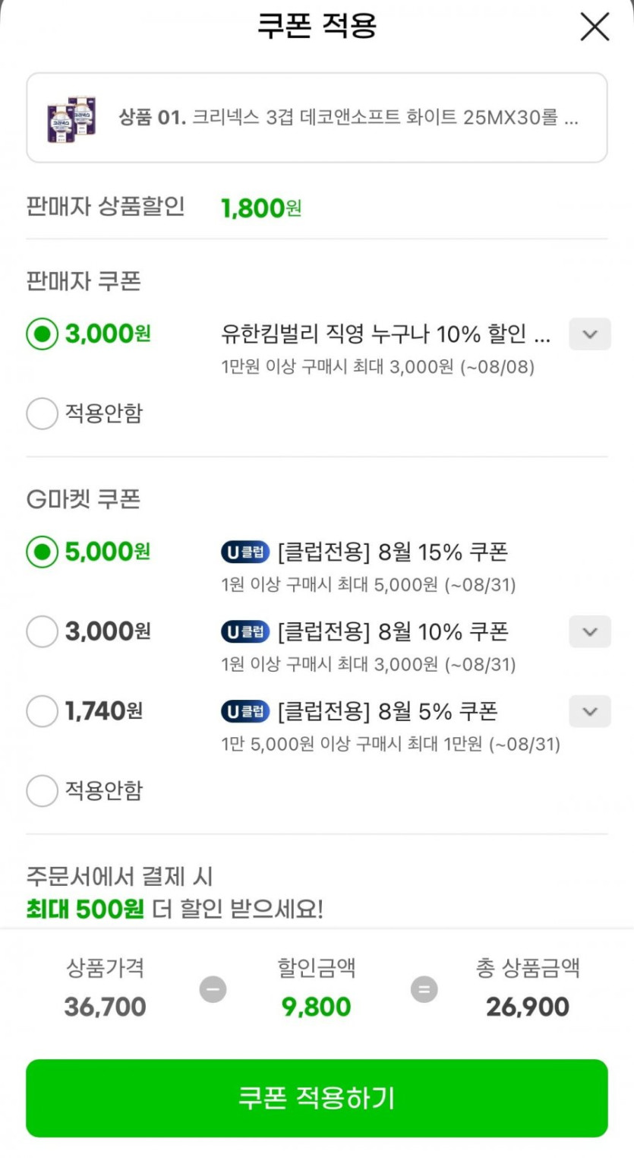Select the 3,000원 seller coupon radio button

pyautogui.click(x=42, y=334)
